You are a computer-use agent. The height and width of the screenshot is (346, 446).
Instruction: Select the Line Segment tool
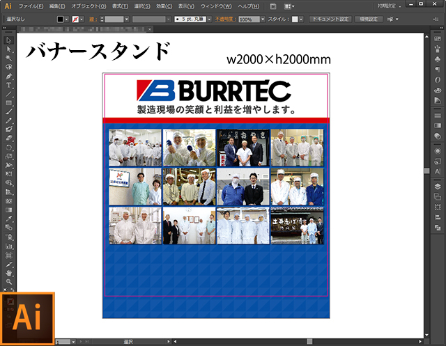pyautogui.click(x=8, y=94)
